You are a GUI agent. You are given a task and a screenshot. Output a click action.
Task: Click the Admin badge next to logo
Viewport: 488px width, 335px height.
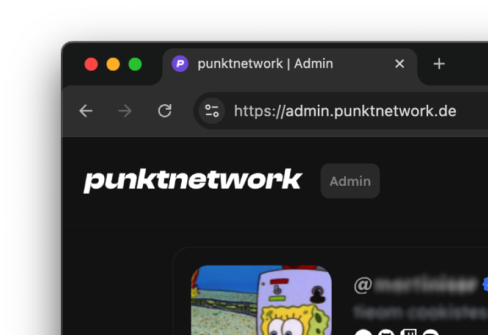[x=350, y=181]
